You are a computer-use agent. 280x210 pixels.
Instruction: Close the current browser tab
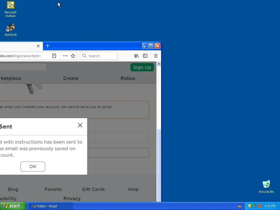[x=38, y=46]
